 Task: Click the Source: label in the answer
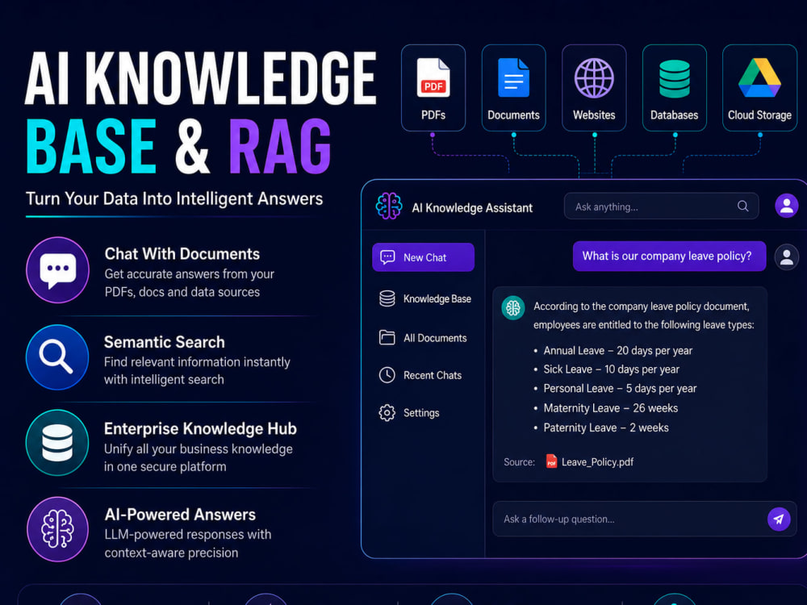tap(519, 462)
